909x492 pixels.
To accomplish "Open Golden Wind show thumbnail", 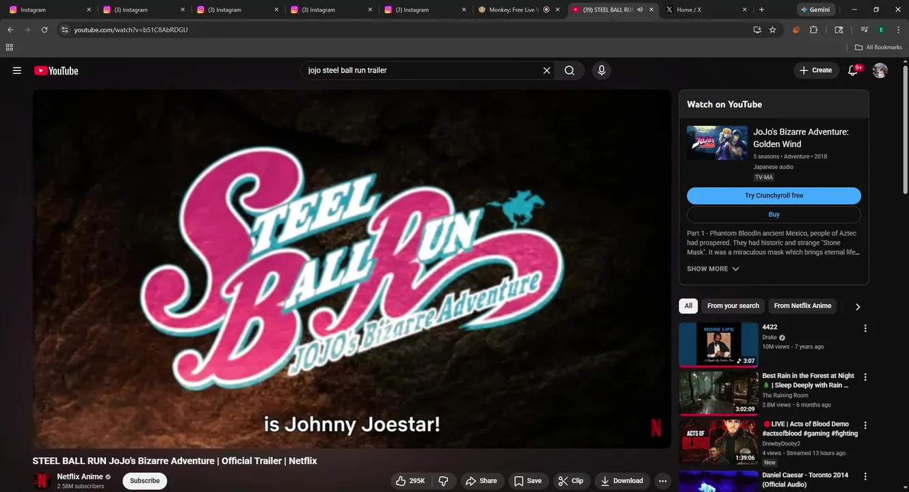I will pyautogui.click(x=717, y=143).
